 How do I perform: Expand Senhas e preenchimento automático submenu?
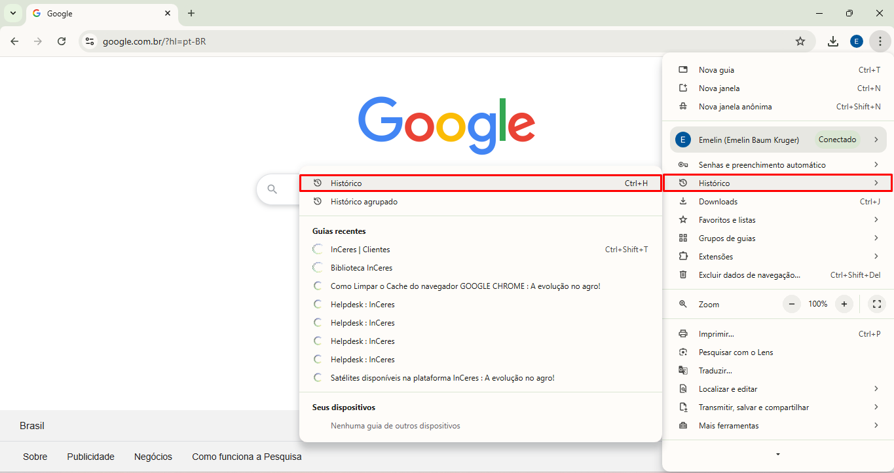[778, 165]
